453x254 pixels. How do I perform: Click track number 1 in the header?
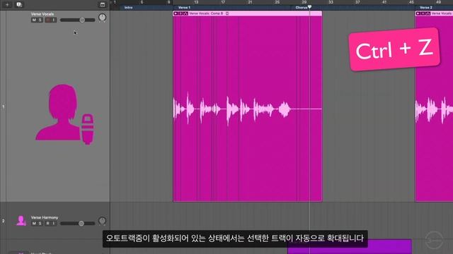click(3, 107)
